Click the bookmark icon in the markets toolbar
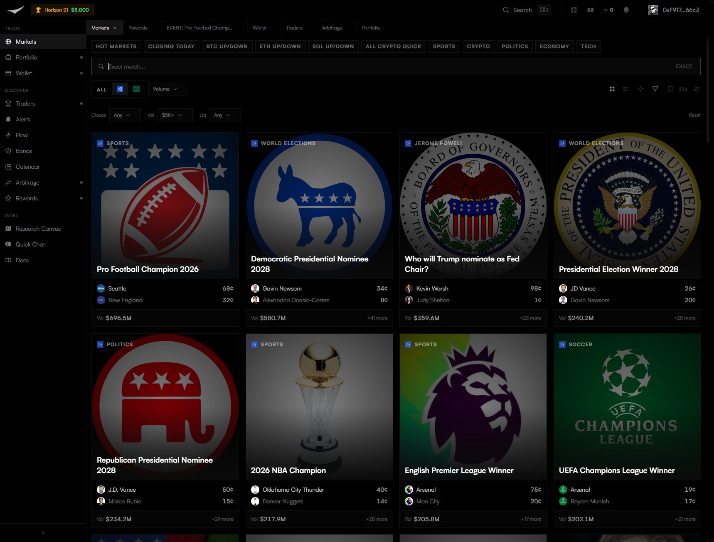714x542 pixels. click(670, 89)
